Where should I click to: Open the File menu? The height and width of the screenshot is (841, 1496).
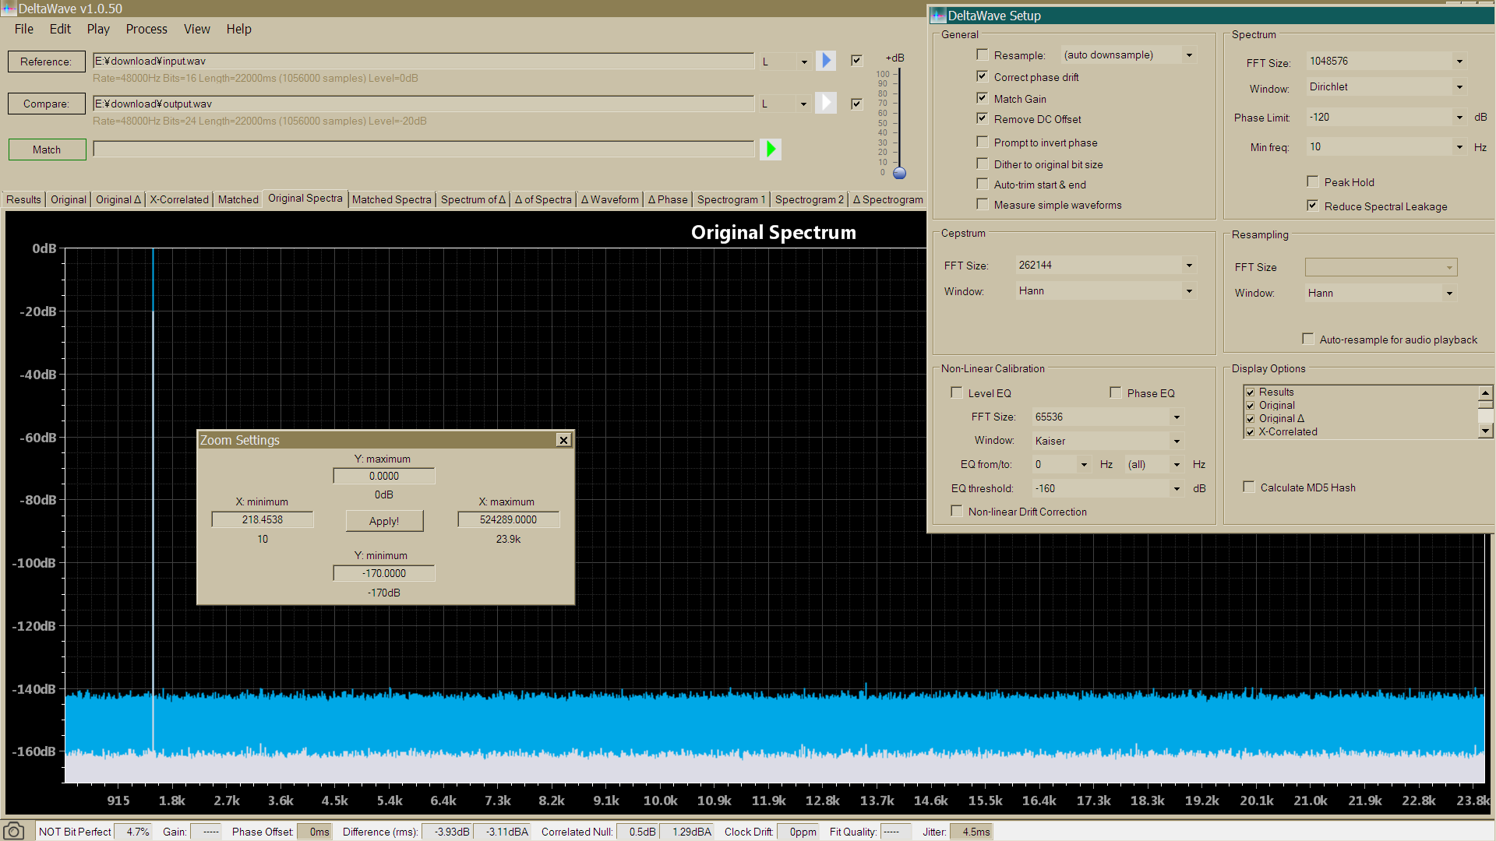(24, 29)
